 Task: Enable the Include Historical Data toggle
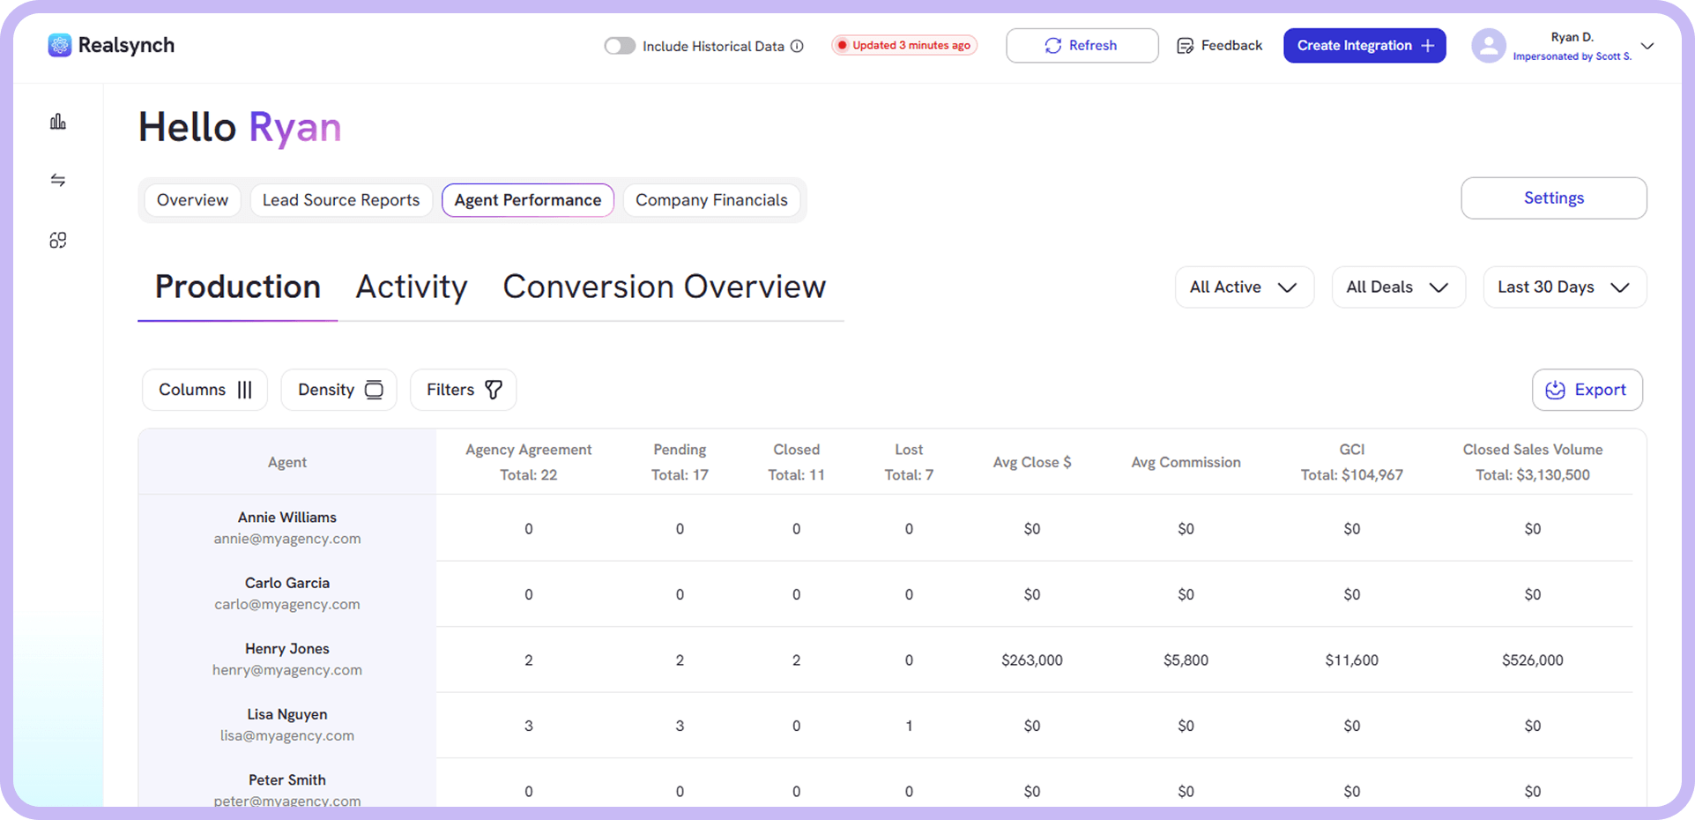(620, 46)
